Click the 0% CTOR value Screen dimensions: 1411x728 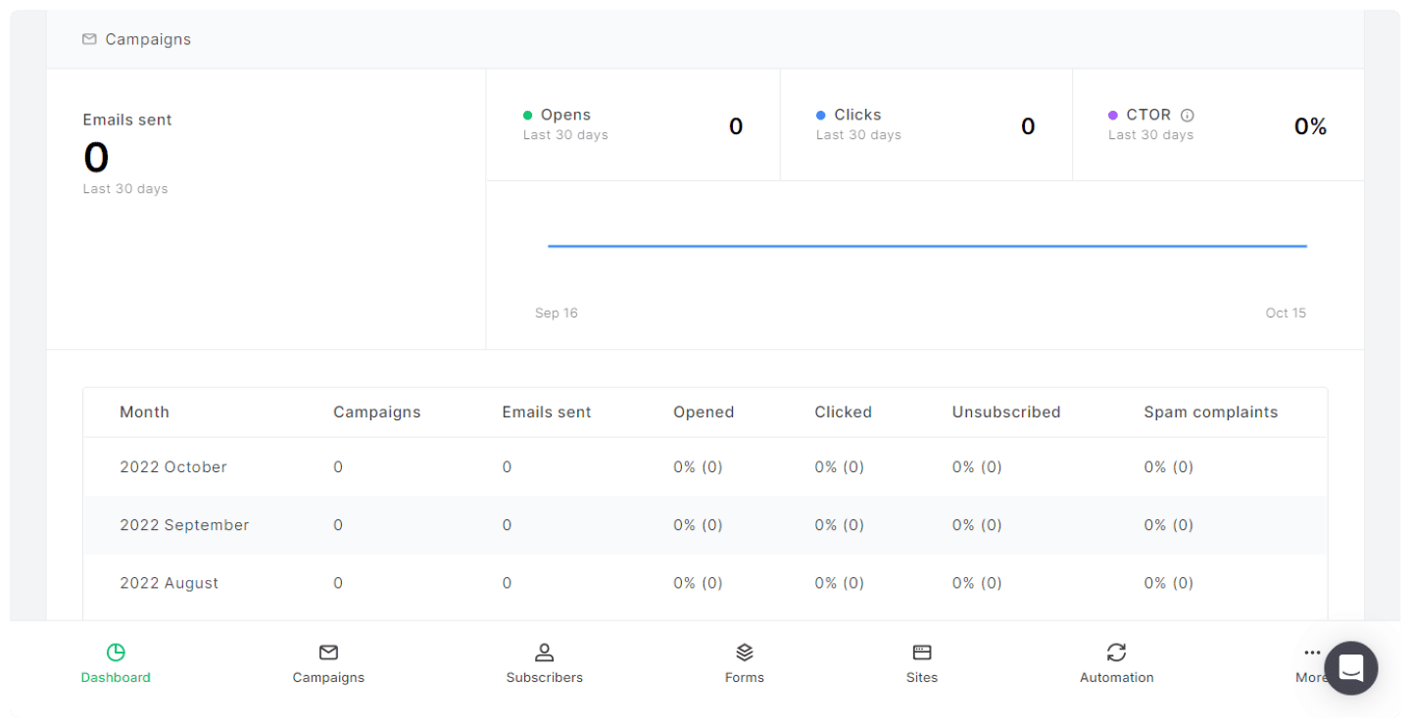click(x=1310, y=126)
